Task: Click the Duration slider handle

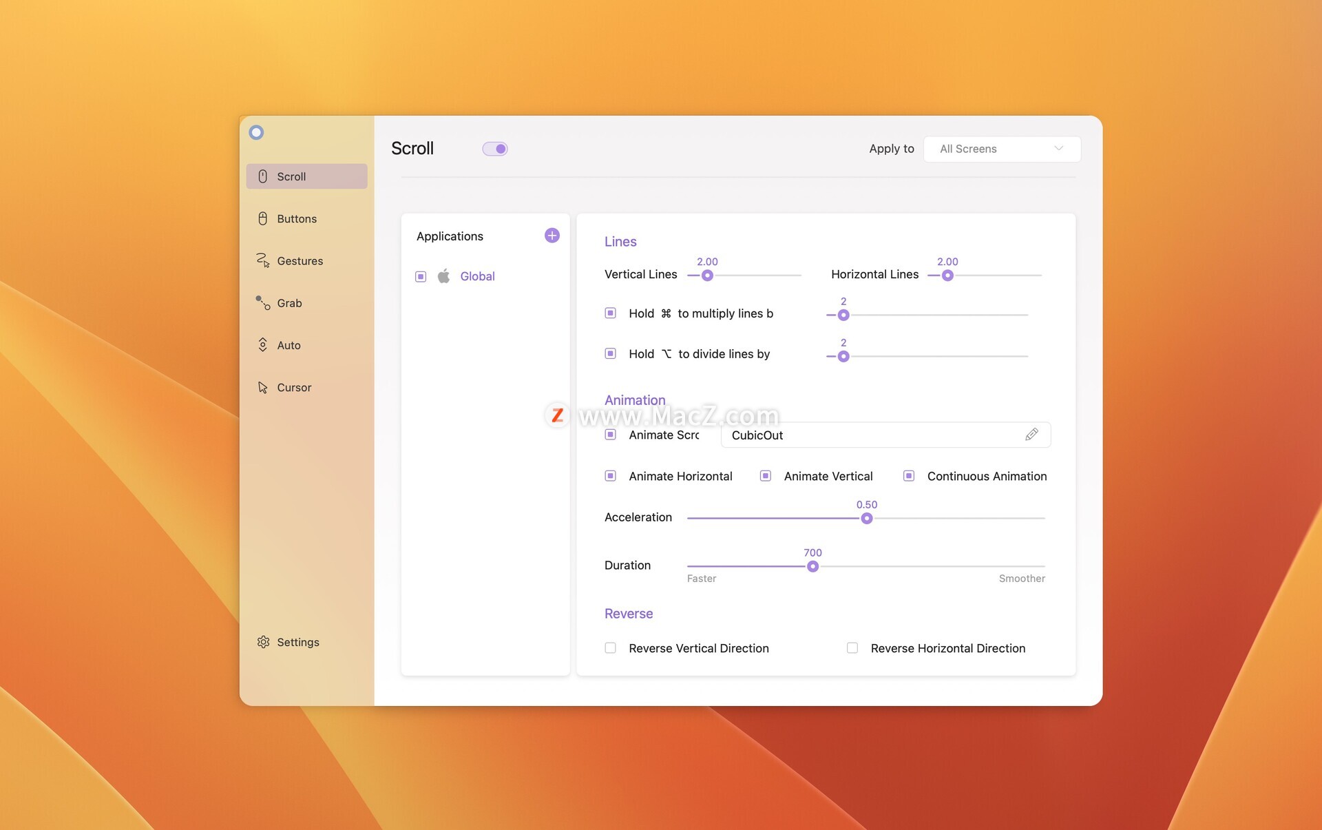Action: point(813,566)
